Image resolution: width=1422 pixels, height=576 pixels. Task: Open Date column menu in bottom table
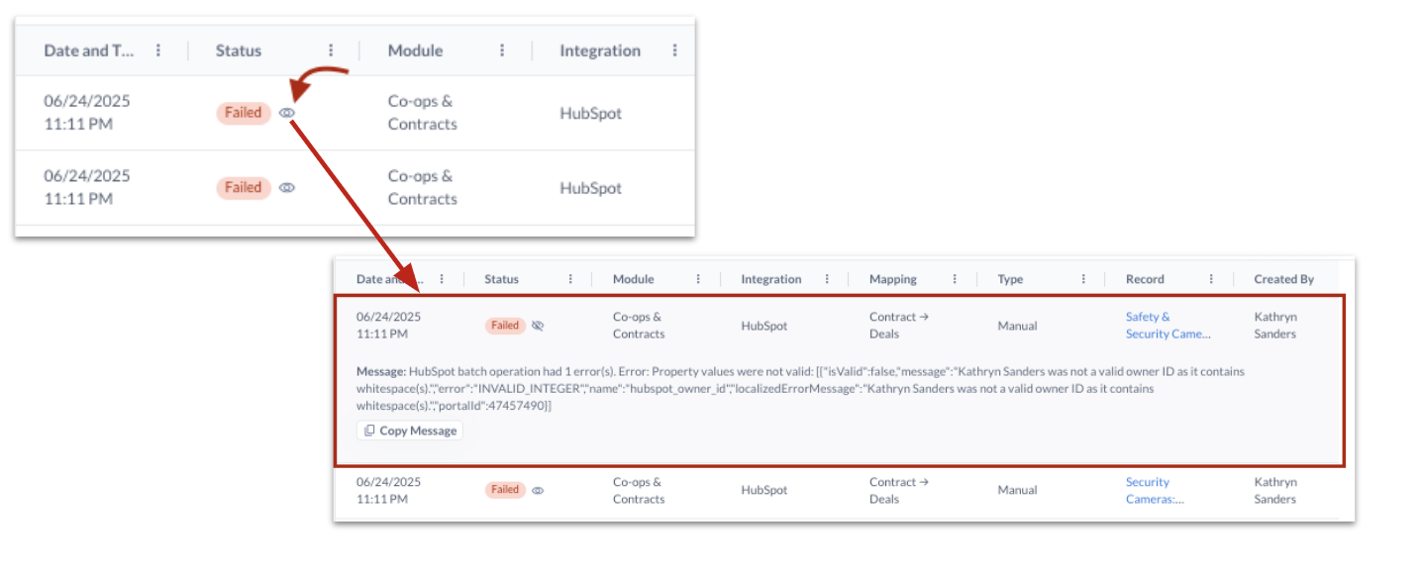coord(442,279)
